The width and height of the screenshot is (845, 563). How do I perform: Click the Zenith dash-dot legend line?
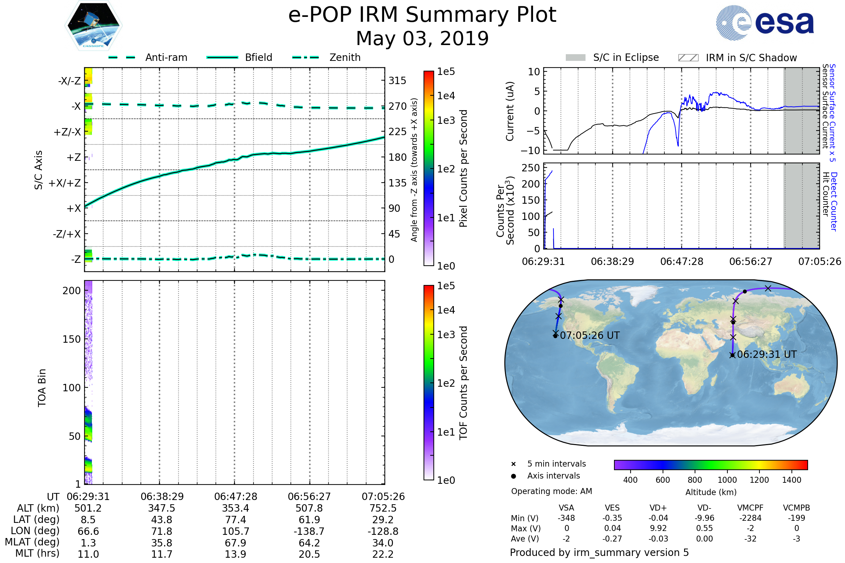click(x=305, y=57)
